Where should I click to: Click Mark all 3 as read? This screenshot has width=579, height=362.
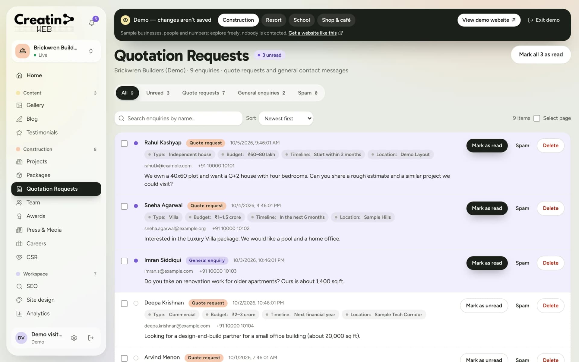(541, 55)
